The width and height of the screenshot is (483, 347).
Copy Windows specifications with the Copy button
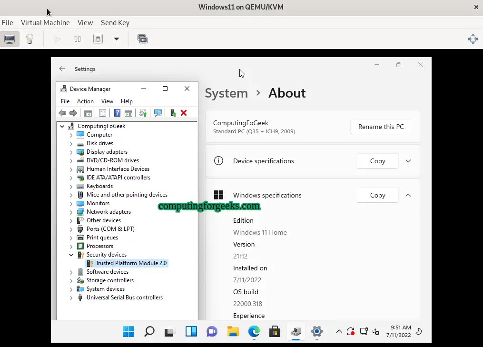pyautogui.click(x=377, y=195)
